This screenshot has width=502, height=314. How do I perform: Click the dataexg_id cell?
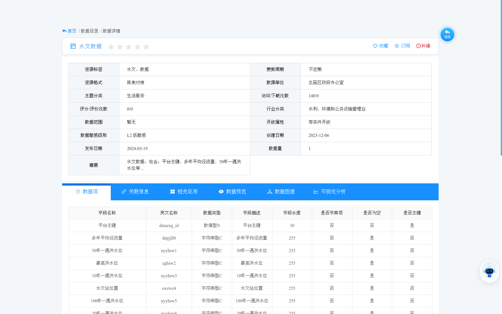click(169, 225)
